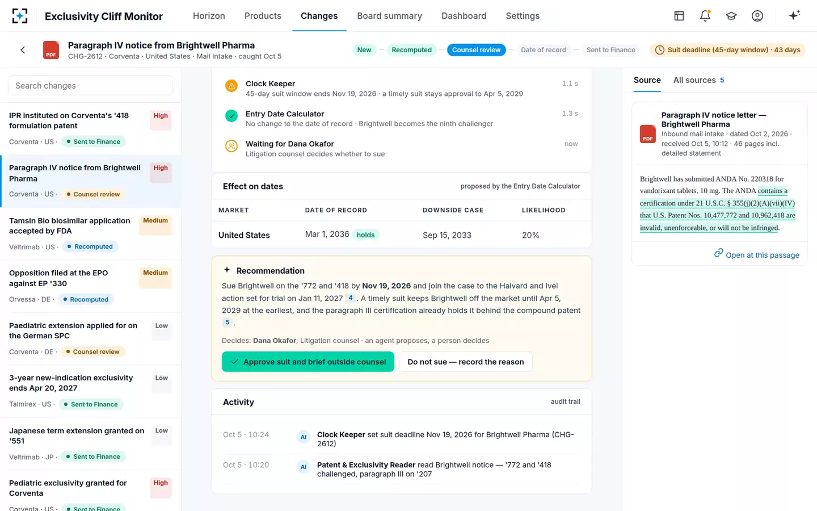Click the PDF icon in the source letter card

click(x=648, y=134)
